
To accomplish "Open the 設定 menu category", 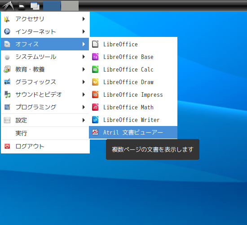I will tap(45, 120).
